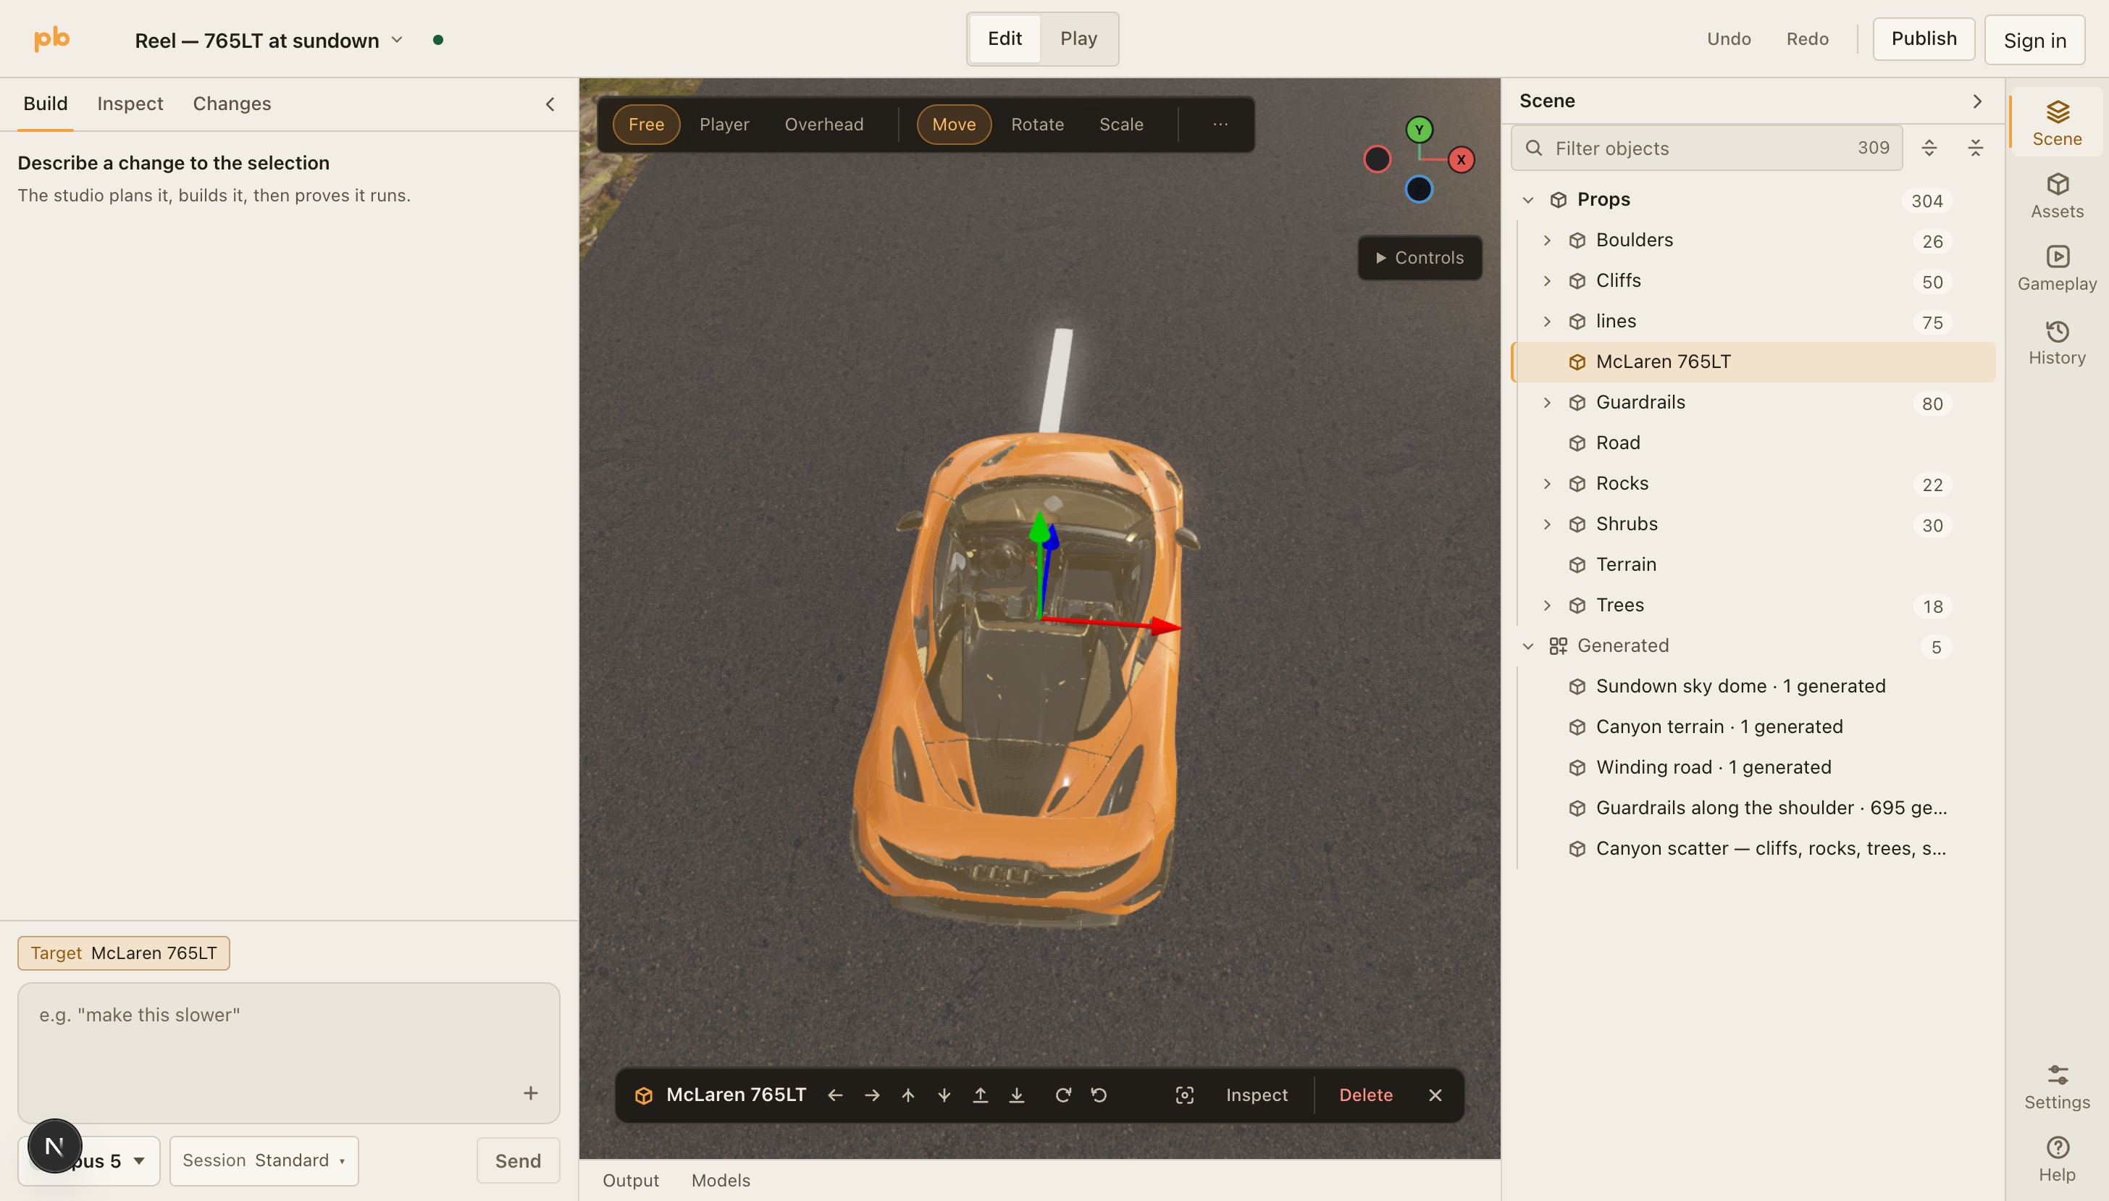Open the Assets sidebar panel
The width and height of the screenshot is (2109, 1201).
click(2056, 196)
